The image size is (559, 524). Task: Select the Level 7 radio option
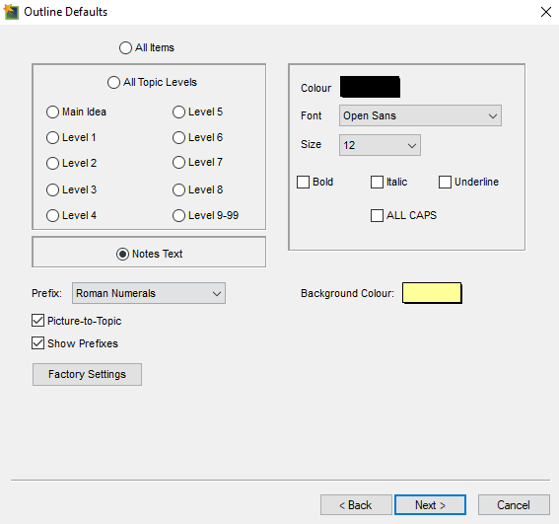coord(178,162)
